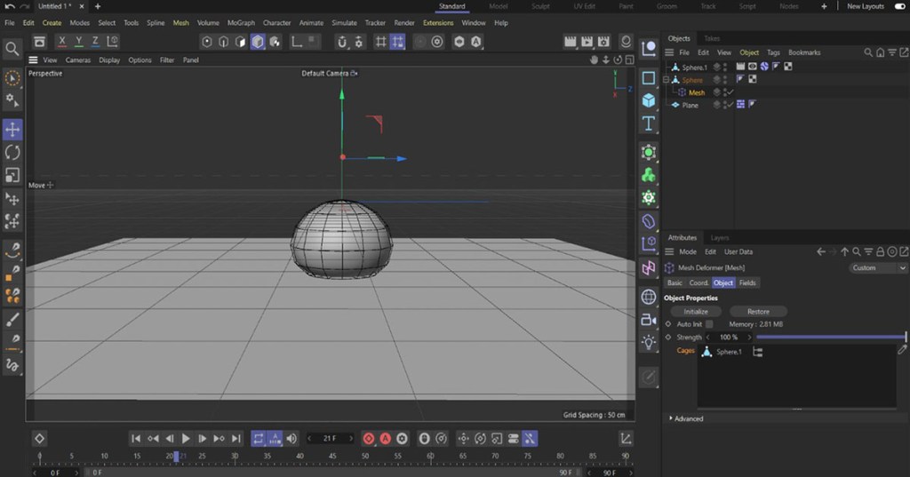Click the Initialize button
The image size is (910, 477).
(x=696, y=312)
